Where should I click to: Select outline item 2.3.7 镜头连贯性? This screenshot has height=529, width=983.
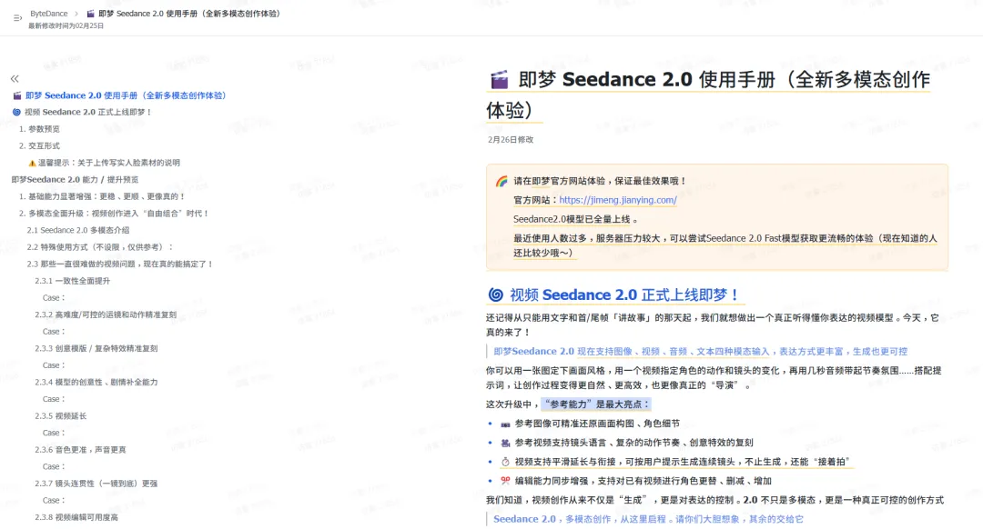96,484
